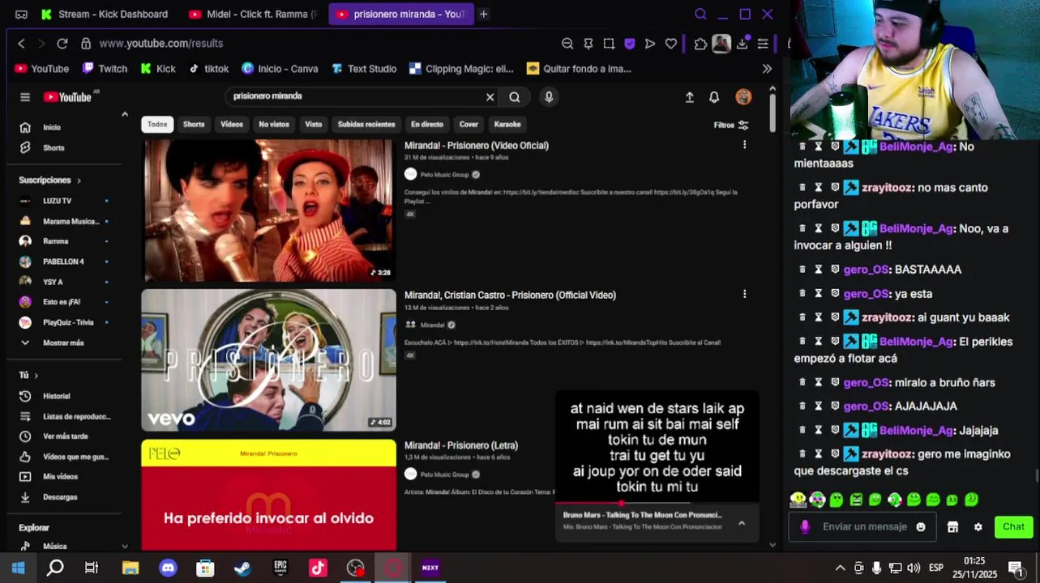Open the browser zoom-out icon in address bar
This screenshot has height=583, width=1040.
click(567, 44)
